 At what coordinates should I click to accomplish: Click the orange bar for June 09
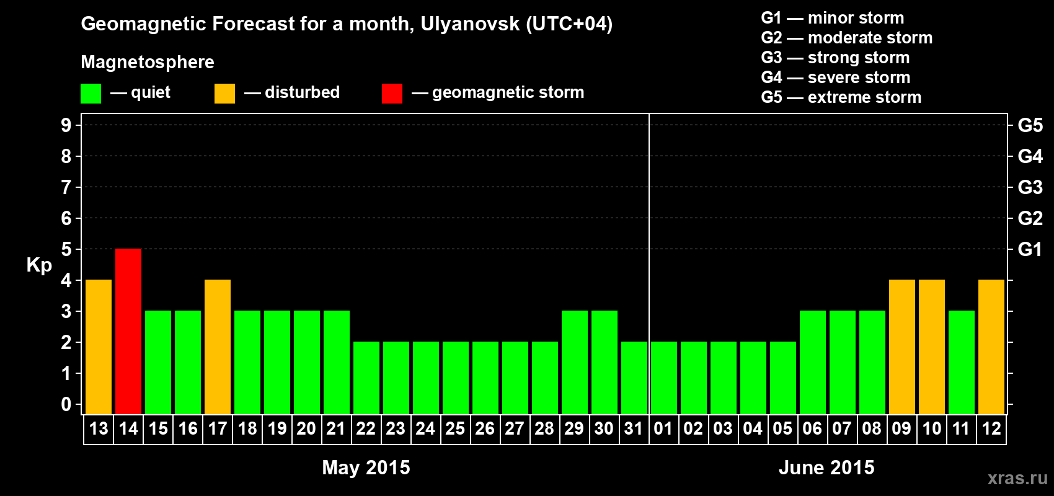[902, 347]
